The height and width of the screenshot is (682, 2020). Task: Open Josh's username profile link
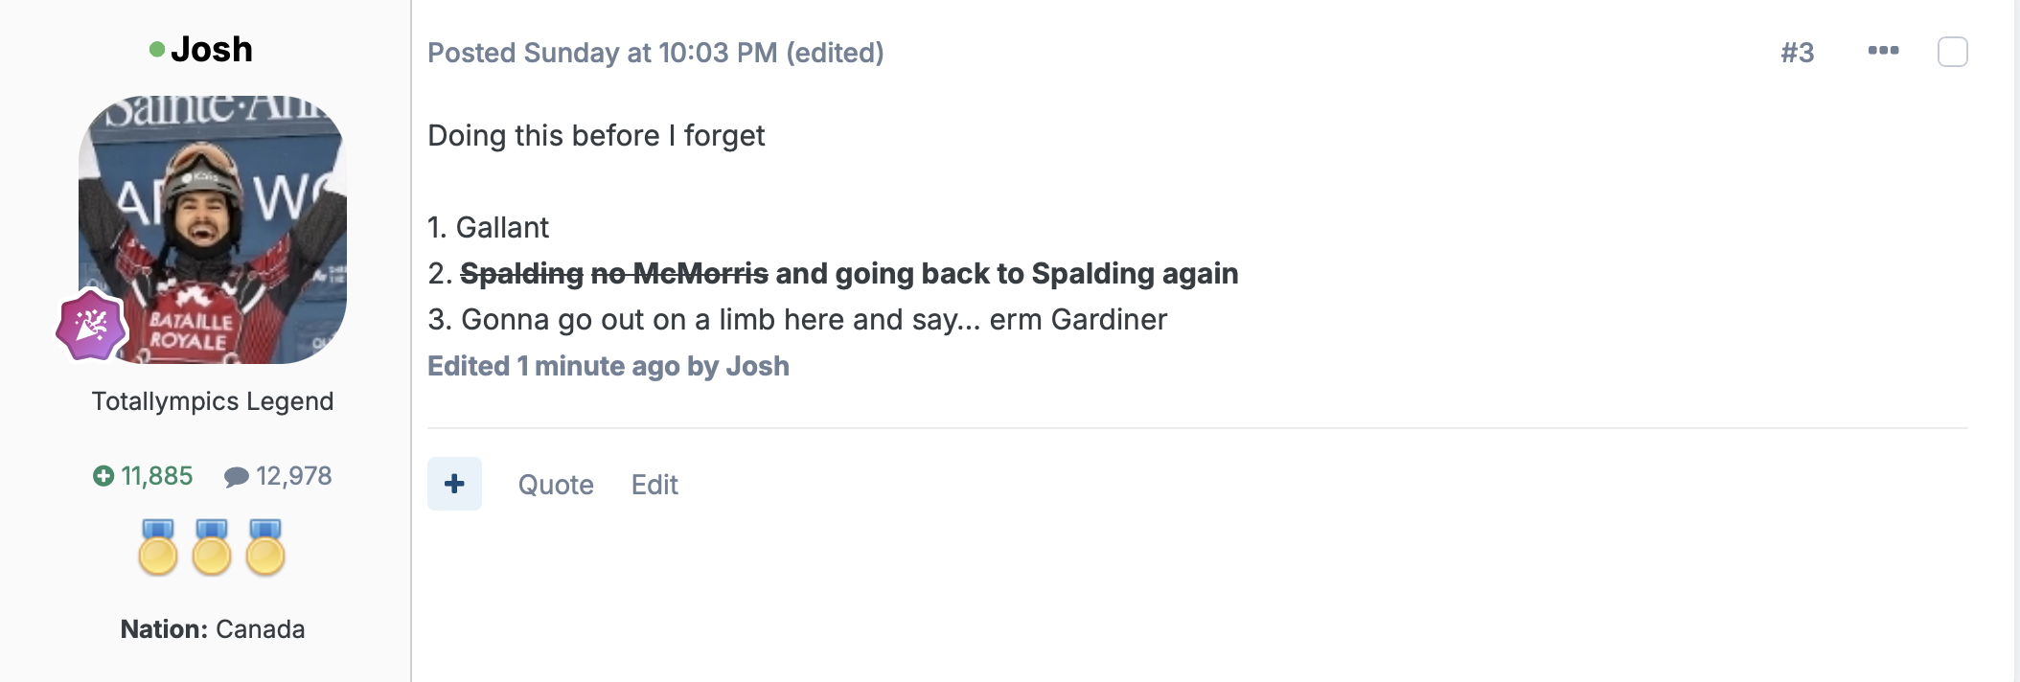pos(212,49)
